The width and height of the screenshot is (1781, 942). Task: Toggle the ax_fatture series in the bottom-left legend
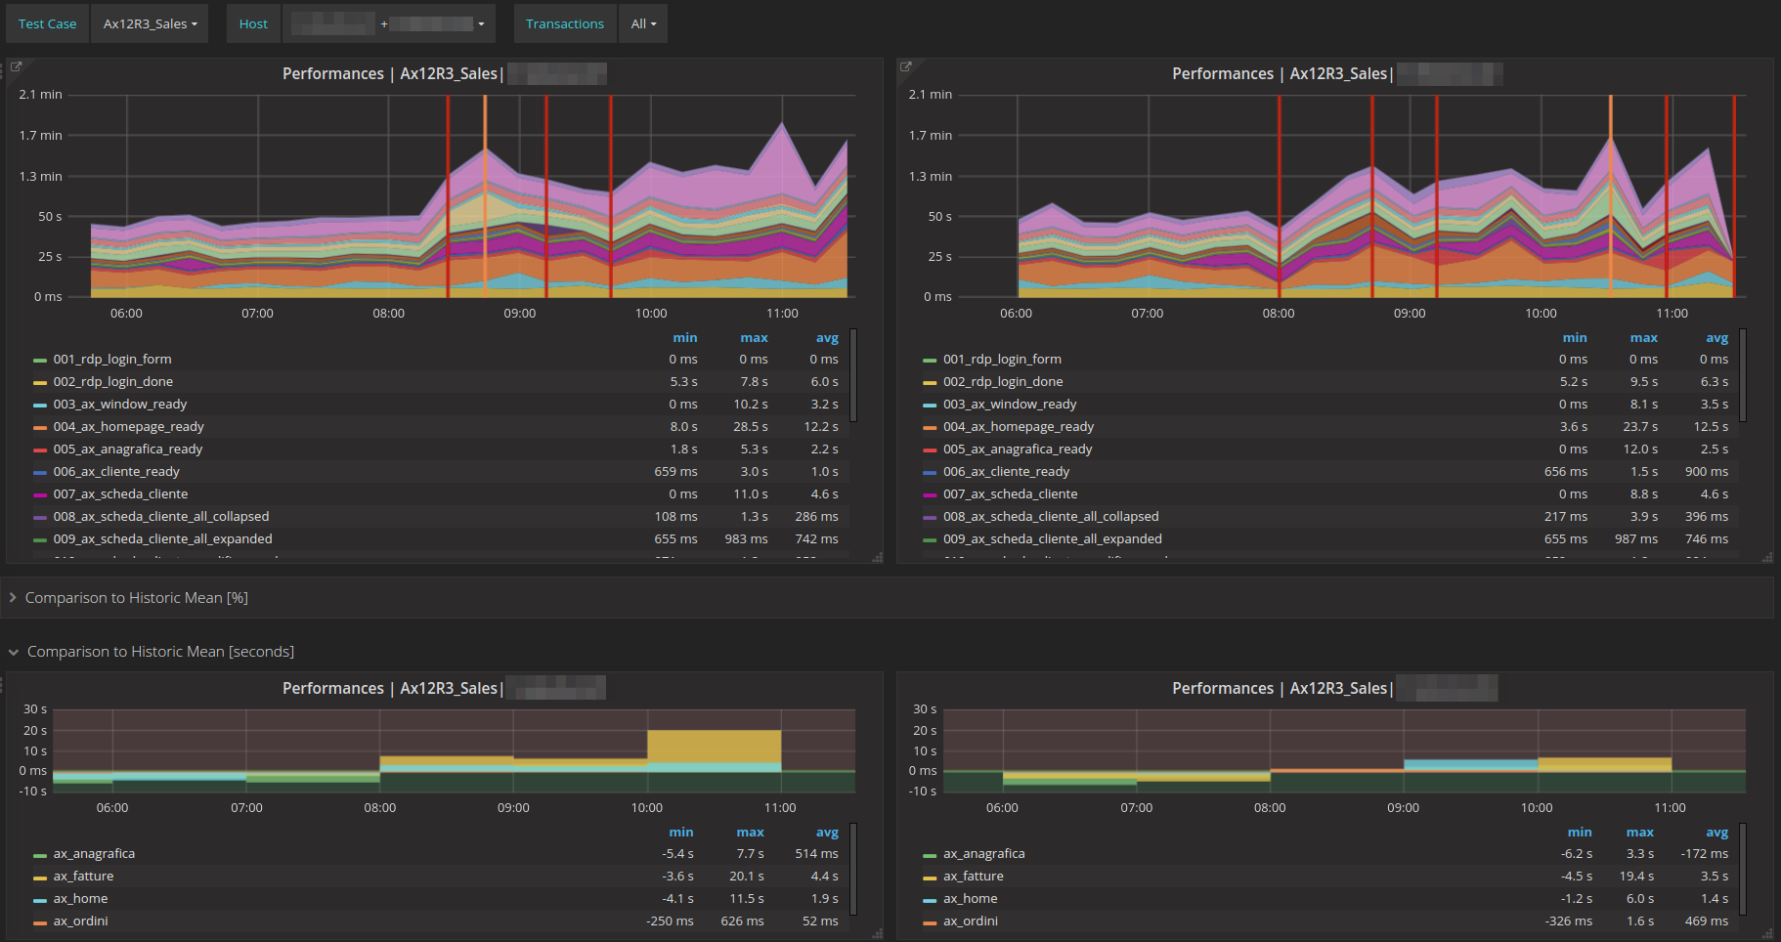(83, 876)
